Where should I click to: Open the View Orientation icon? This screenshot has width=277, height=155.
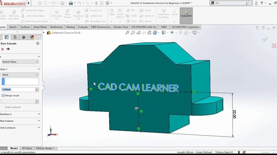click(x=155, y=33)
